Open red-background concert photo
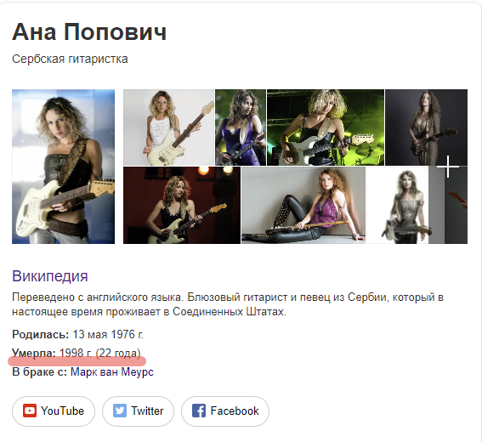Image resolution: width=482 pixels, height=442 pixels. click(x=182, y=206)
